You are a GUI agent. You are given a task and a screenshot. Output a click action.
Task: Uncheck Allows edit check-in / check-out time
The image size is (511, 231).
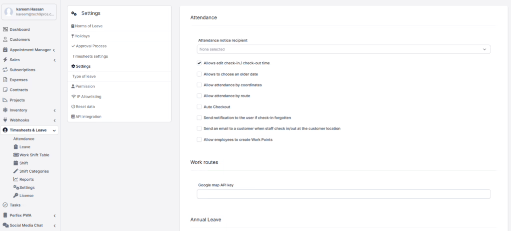(199, 63)
